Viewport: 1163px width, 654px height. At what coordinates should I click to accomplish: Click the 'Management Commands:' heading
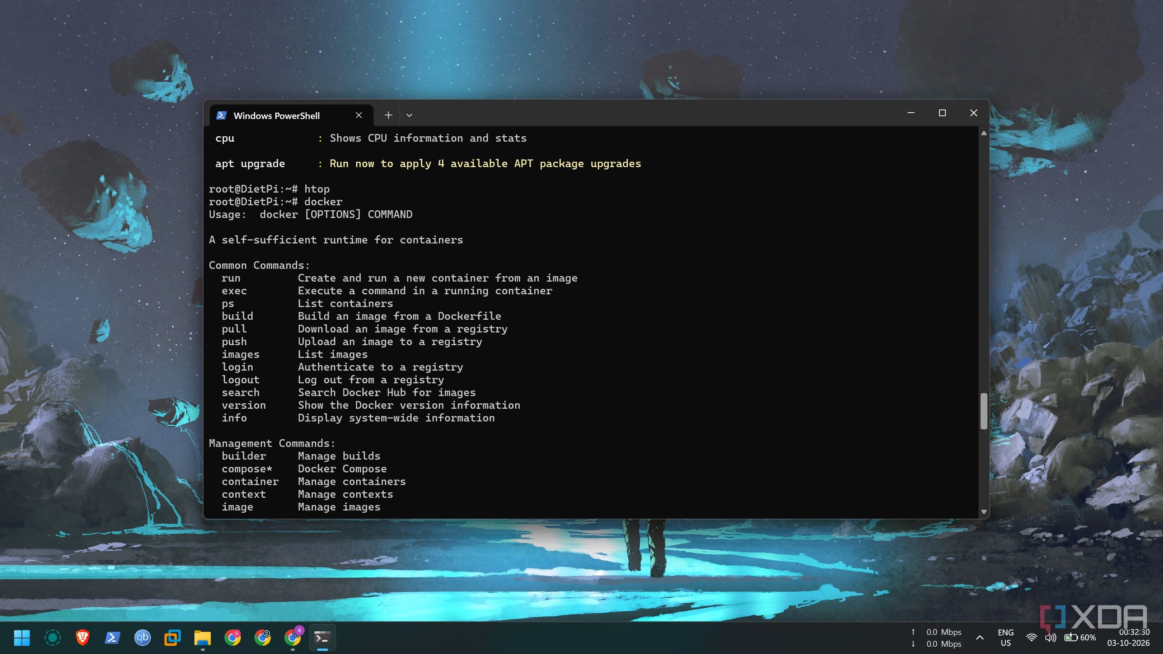272,443
